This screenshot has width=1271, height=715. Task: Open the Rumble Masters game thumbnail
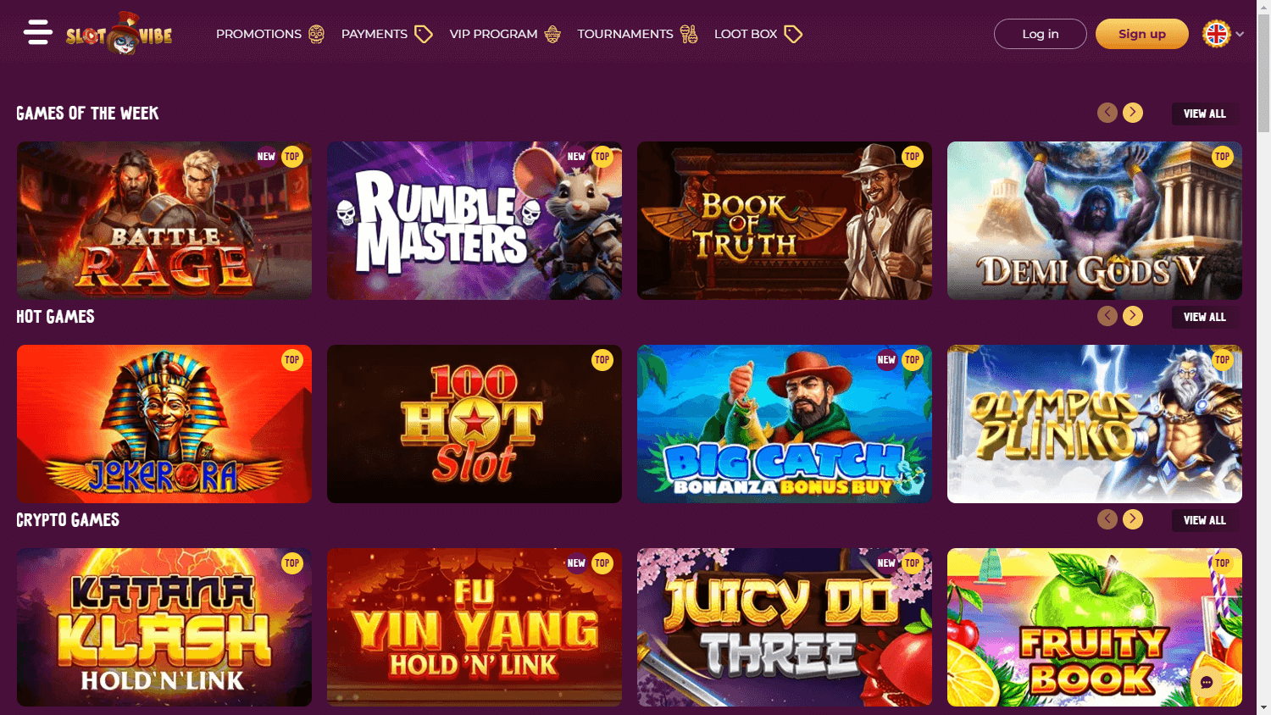click(475, 220)
